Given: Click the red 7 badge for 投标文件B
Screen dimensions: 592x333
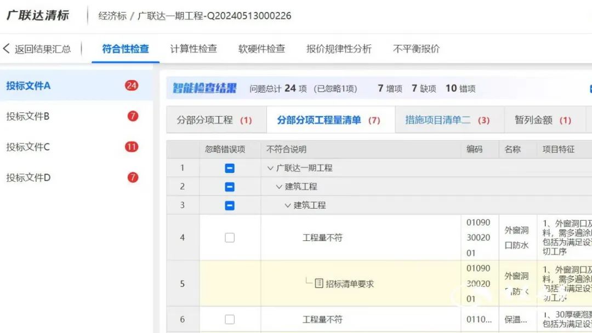Looking at the screenshot, I should click(133, 116).
